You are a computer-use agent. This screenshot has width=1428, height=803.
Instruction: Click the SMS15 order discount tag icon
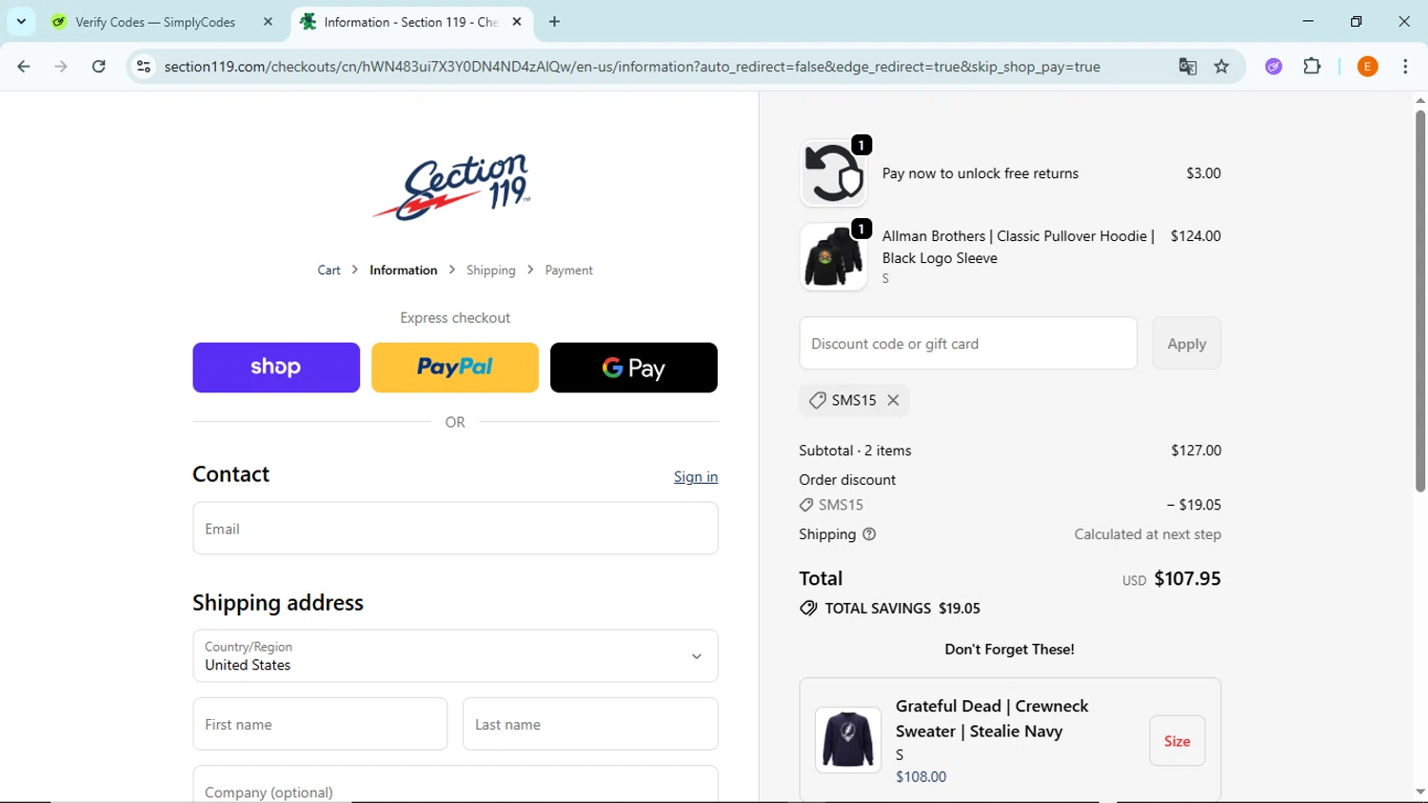pos(806,505)
